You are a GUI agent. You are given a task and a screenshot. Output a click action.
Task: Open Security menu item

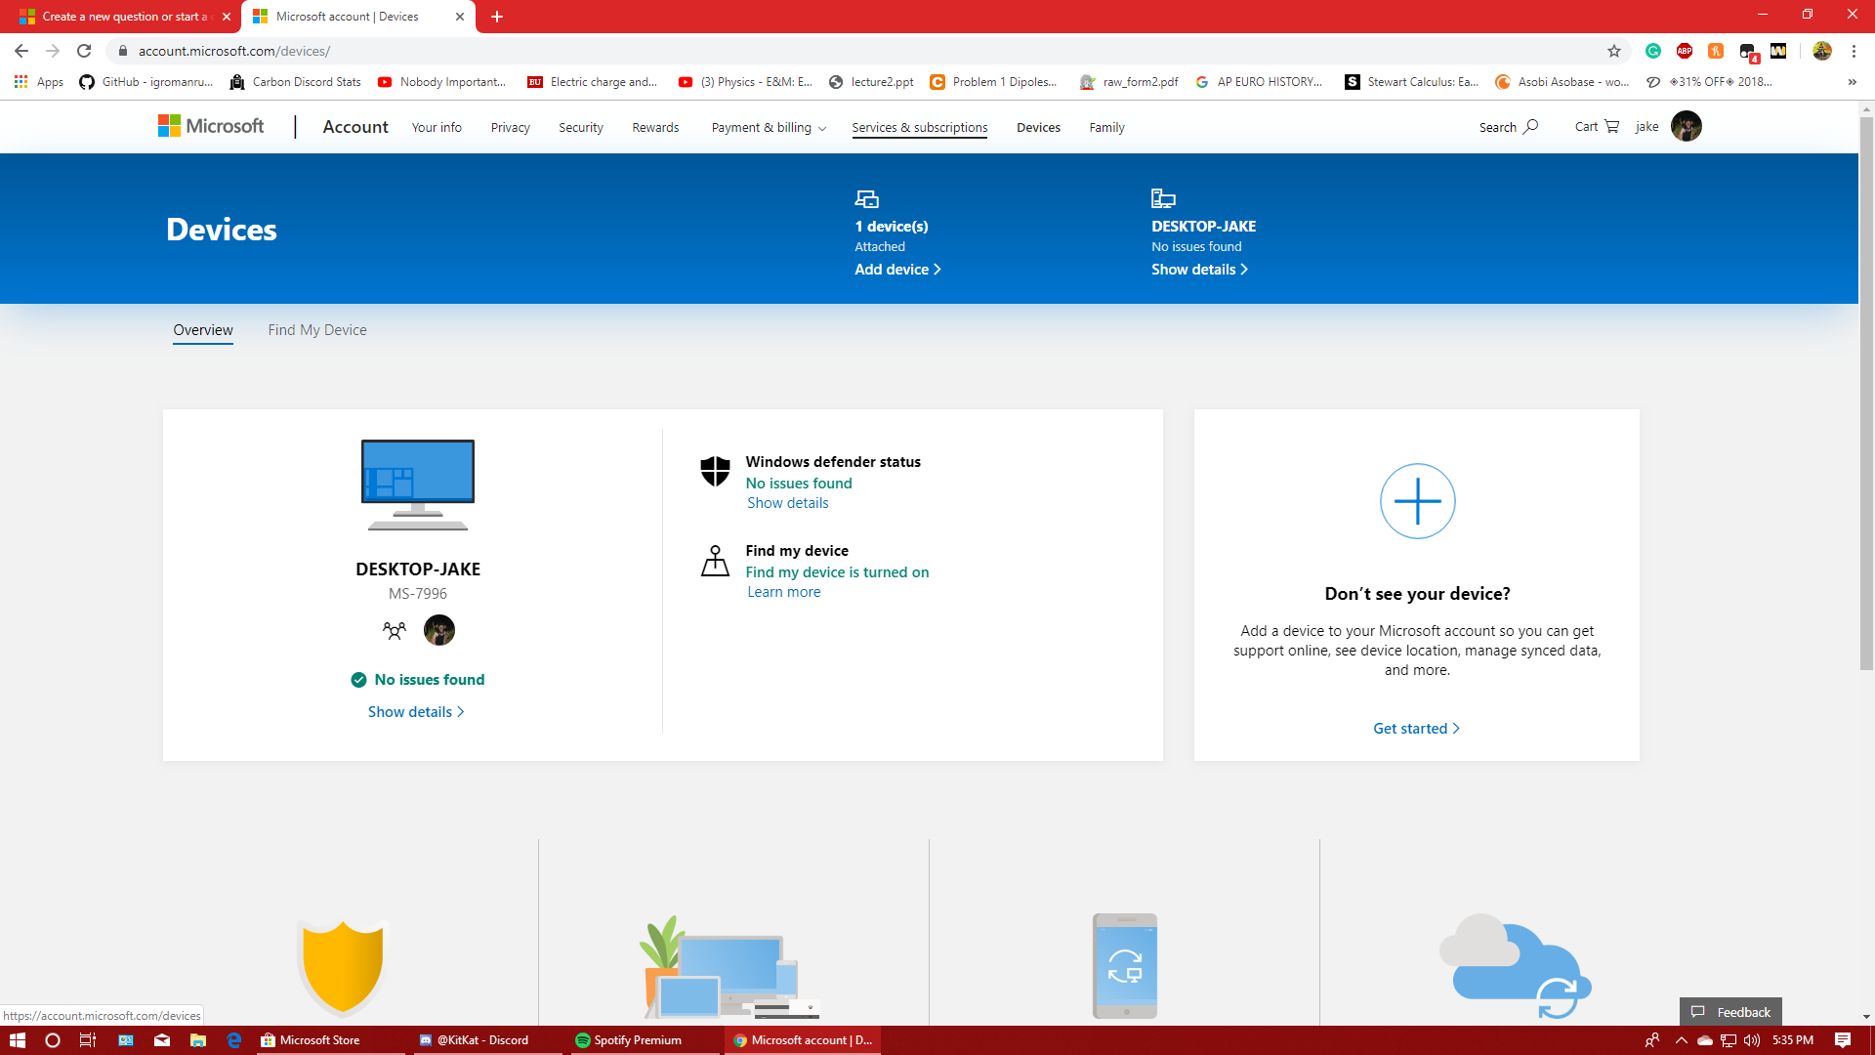pyautogui.click(x=581, y=128)
